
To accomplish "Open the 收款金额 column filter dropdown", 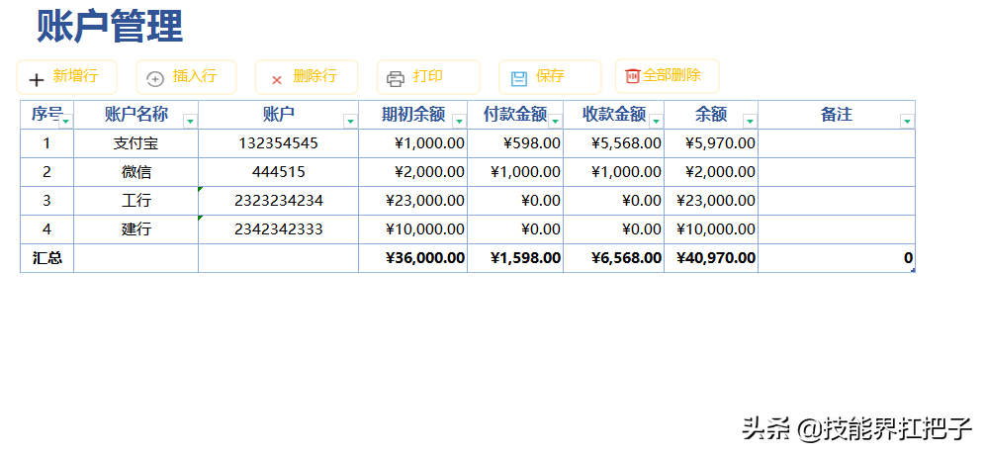I will click(x=656, y=122).
